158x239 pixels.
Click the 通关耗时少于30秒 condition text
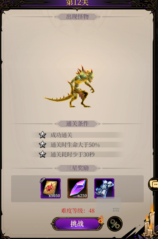click(73, 155)
